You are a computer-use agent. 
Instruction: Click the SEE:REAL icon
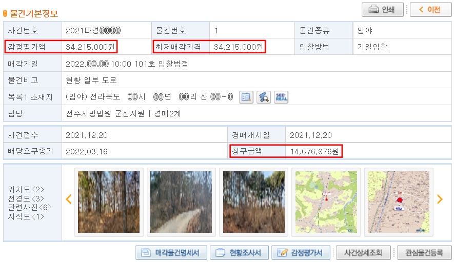pyautogui.click(x=281, y=97)
